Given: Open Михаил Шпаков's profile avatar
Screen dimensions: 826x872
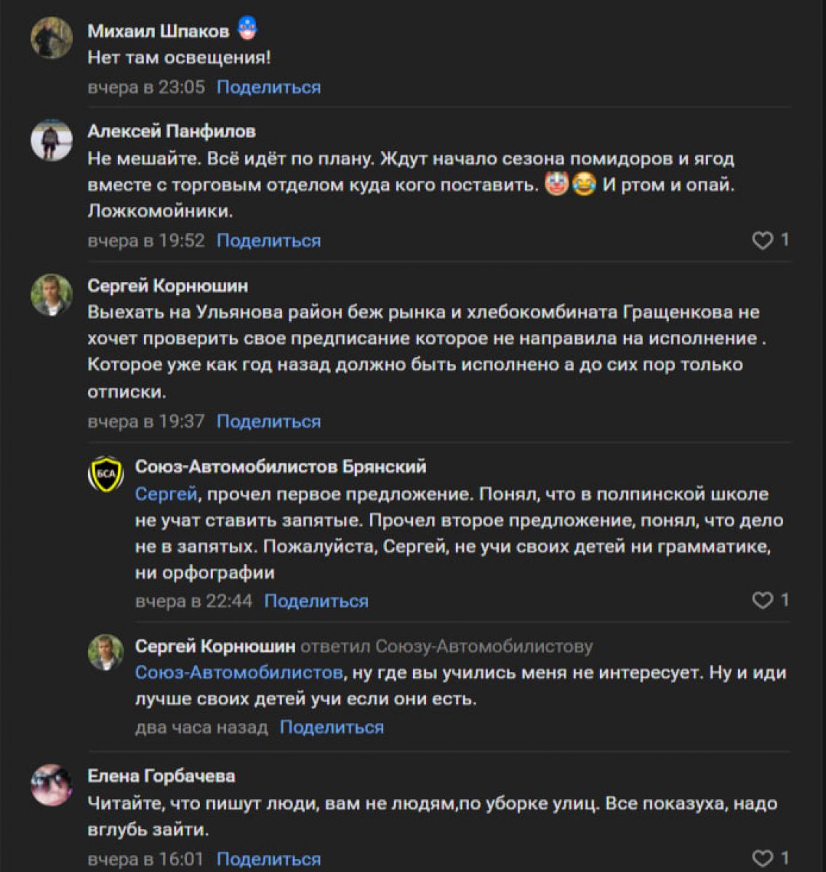Looking at the screenshot, I should [52, 37].
